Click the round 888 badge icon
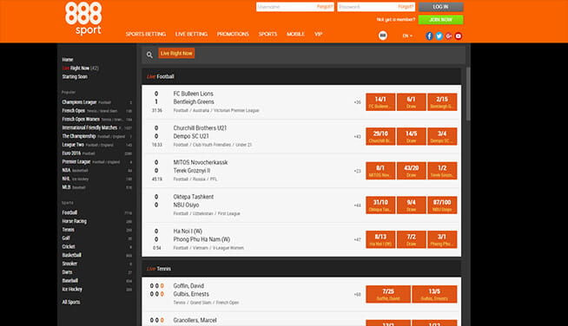Image resolution: width=568 pixels, height=326 pixels. (383, 36)
